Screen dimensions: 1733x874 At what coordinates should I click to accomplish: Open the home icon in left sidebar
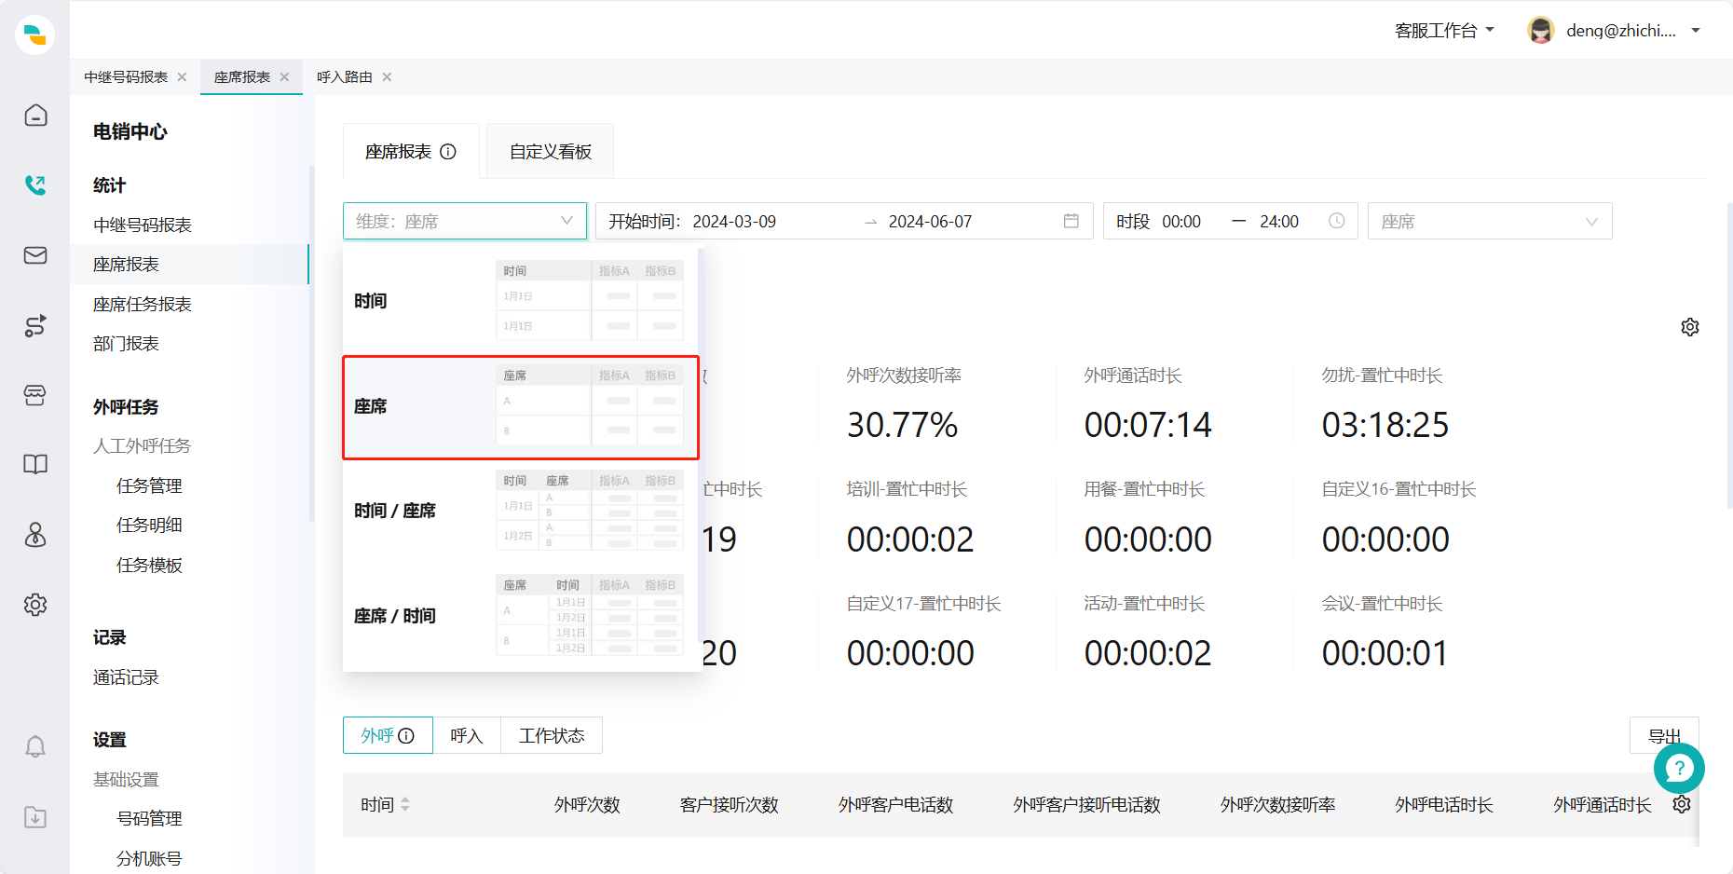[x=35, y=116]
